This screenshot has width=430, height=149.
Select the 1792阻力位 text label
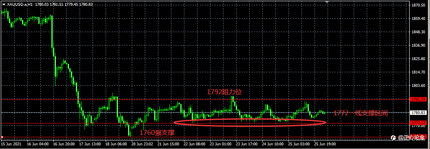(224, 92)
